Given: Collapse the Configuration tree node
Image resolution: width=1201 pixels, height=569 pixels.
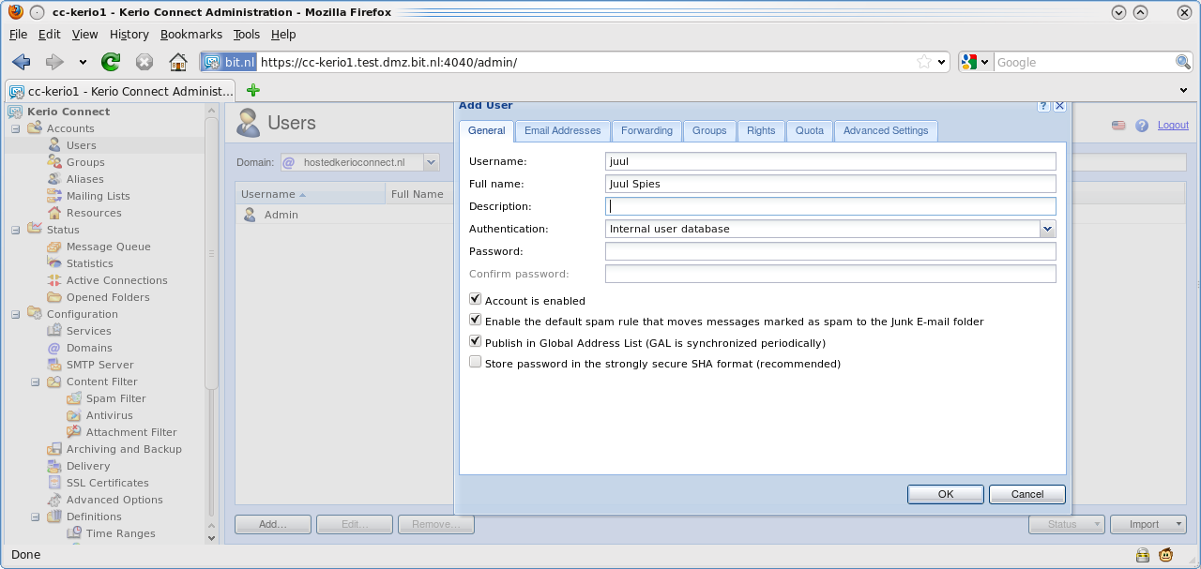Looking at the screenshot, I should 16,314.
